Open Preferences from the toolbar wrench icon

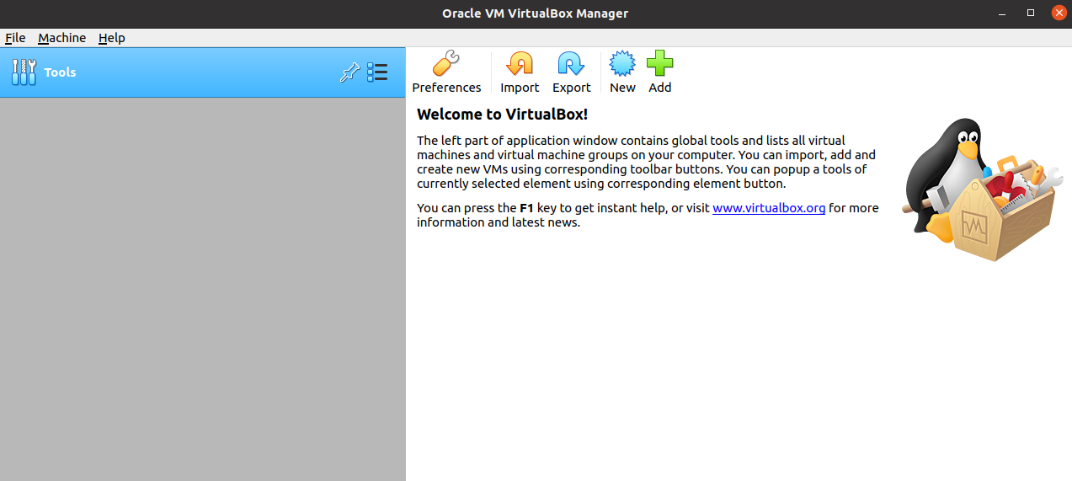446,65
